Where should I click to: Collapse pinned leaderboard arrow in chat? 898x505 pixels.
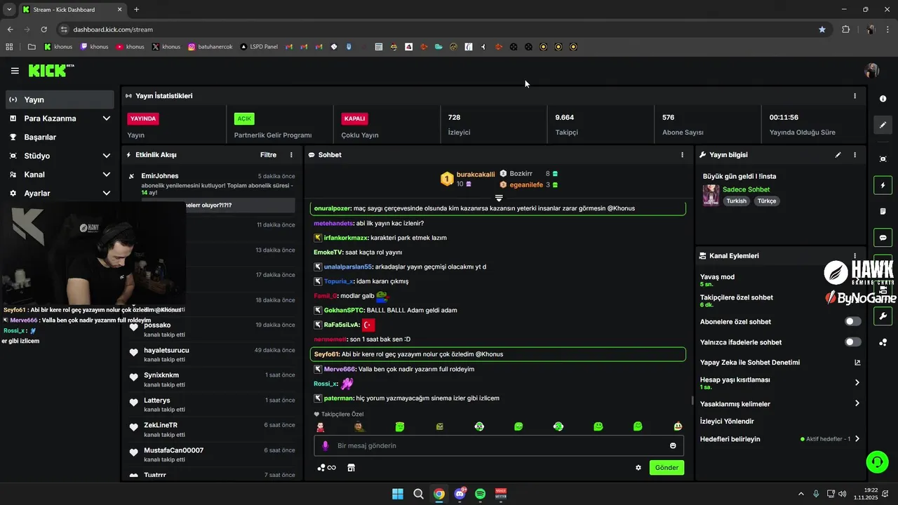pyautogui.click(x=499, y=198)
